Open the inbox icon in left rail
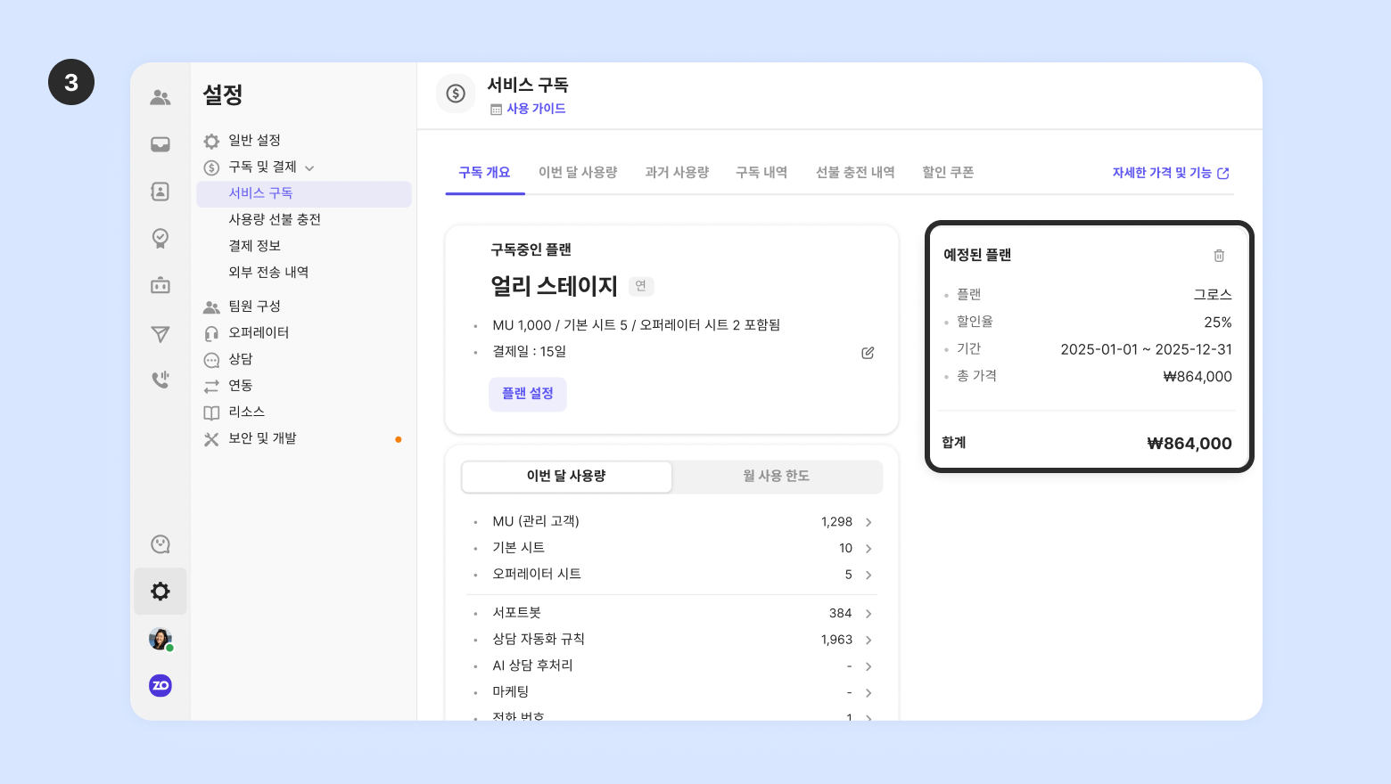 160,144
